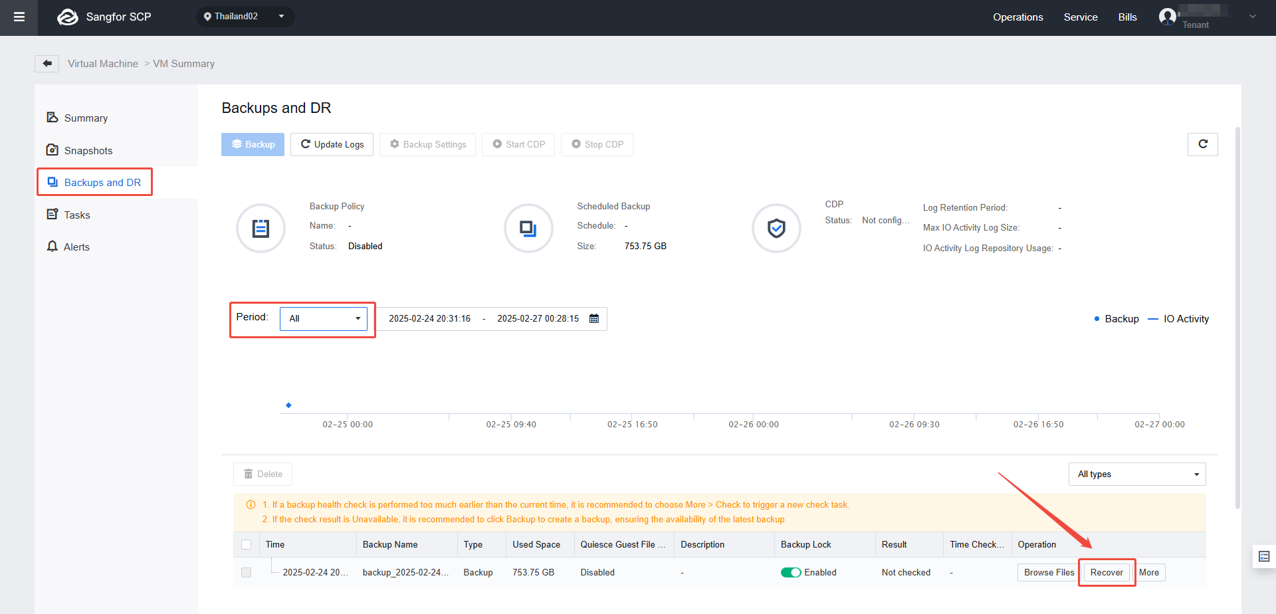Open the Period All dropdown
Viewport: 1276px width, 614px height.
324,318
